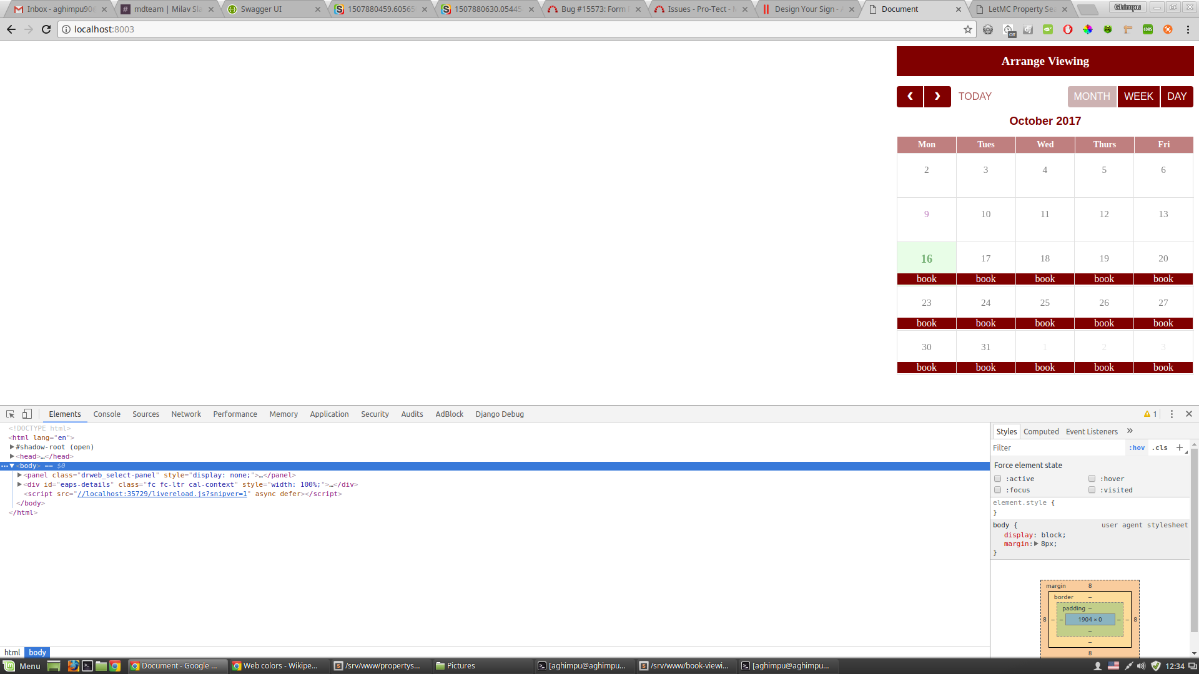Viewport: 1199px width, 674px height.
Task: Switch calendar to WEEK view
Action: click(1138, 97)
